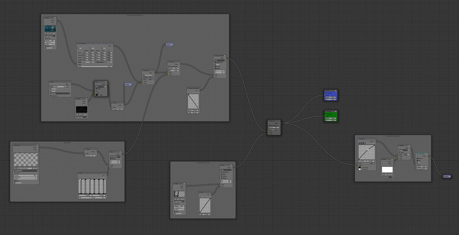Image resolution: width=459 pixels, height=235 pixels.
Task: Collapse the Color Correction node with its header triangle
Action: (x=78, y=43)
